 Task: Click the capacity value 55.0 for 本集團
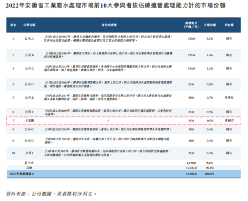[191, 121]
